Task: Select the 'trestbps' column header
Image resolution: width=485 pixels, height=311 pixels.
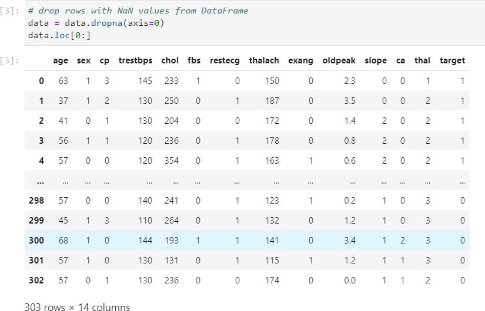Action: pos(135,60)
